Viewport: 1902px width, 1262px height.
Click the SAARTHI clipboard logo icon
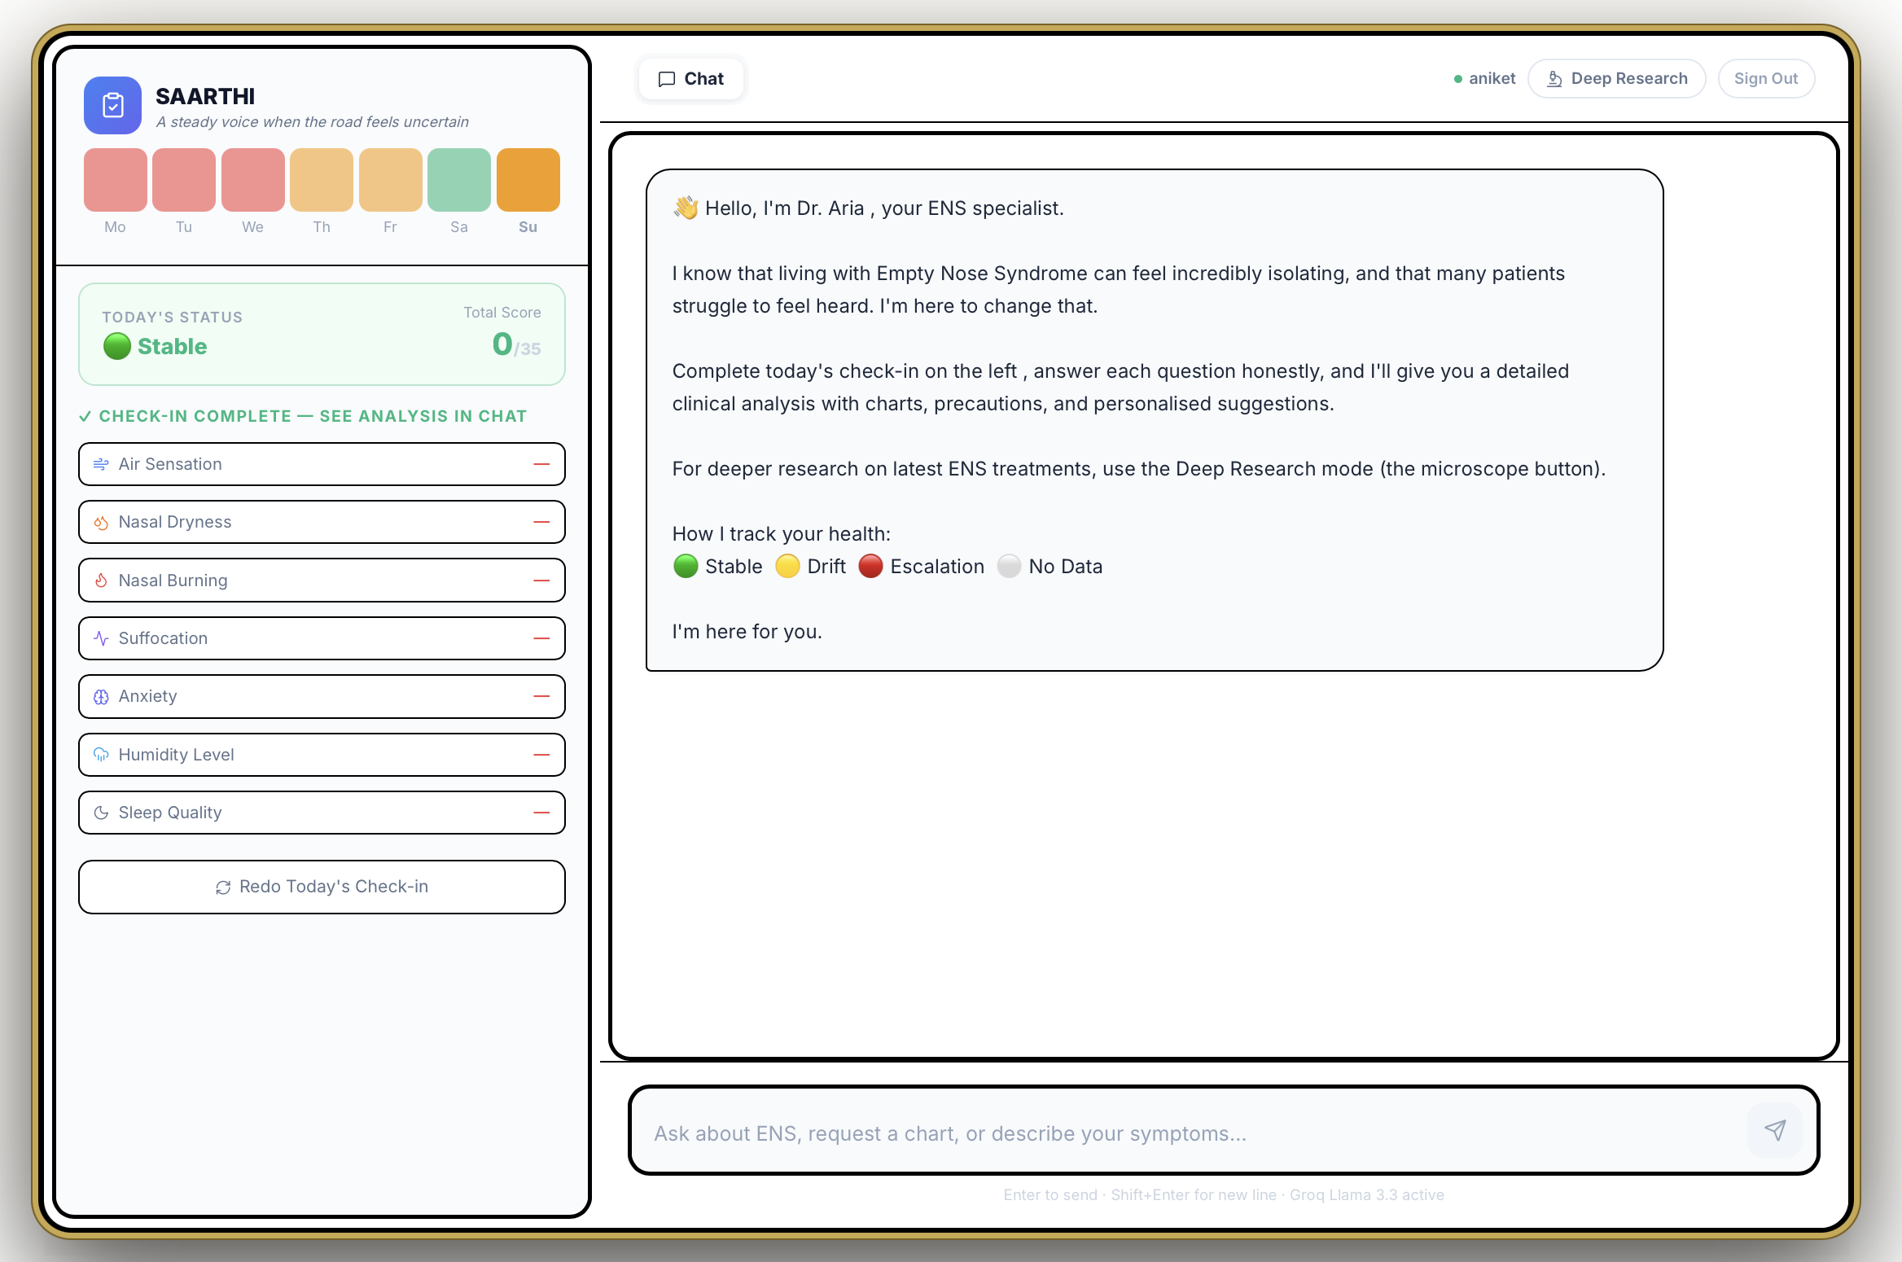coord(112,105)
